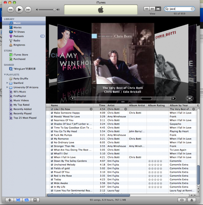Click the volume slider knob
The width and height of the screenshot is (203, 205).
54,10
